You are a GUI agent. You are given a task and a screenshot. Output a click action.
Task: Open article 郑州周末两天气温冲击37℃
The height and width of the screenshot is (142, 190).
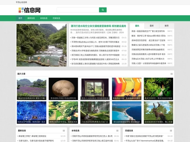coord(96,46)
